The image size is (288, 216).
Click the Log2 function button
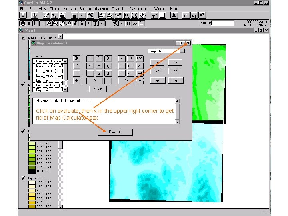(x=175, y=71)
